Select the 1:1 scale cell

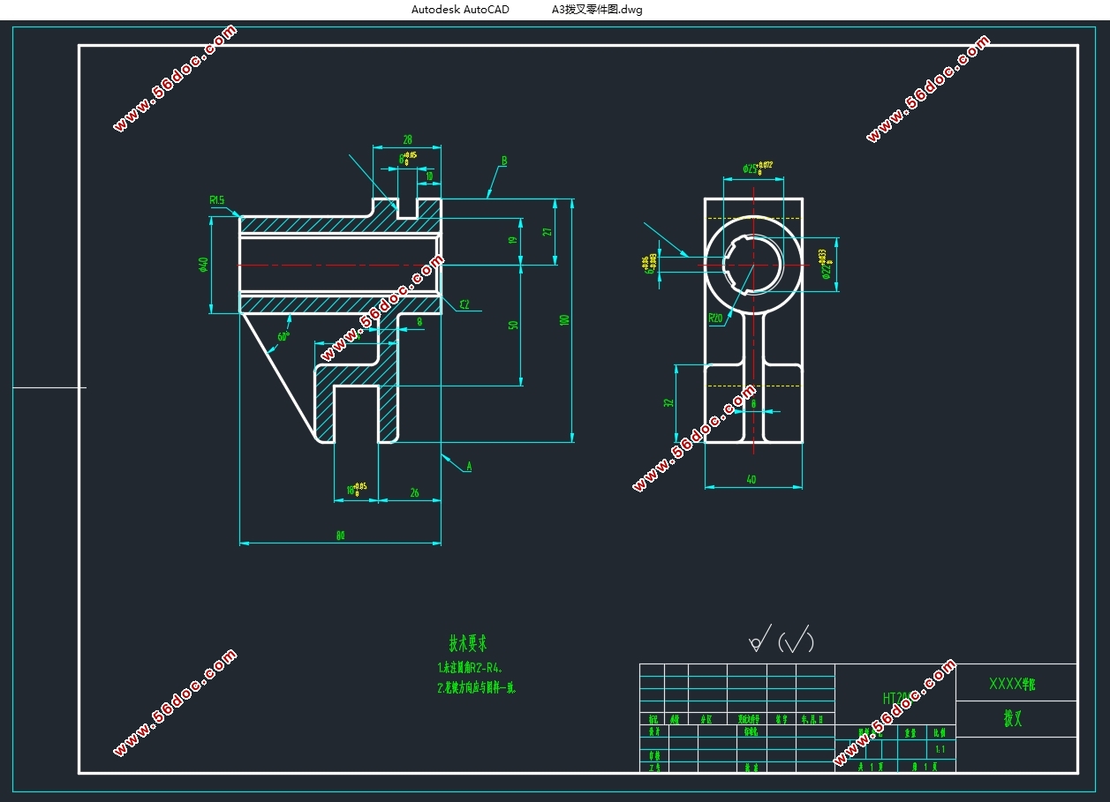[940, 749]
